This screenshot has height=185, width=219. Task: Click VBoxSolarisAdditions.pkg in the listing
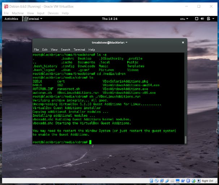[125, 81]
